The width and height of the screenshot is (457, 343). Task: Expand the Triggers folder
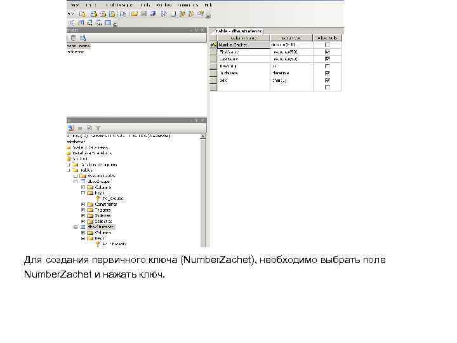(x=83, y=210)
